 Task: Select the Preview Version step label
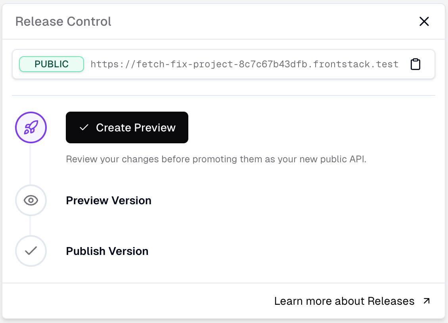coord(109,200)
